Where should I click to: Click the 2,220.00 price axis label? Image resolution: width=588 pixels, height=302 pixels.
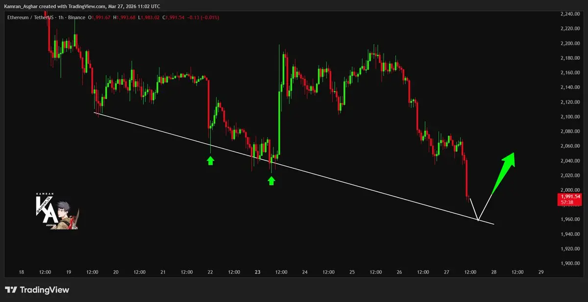click(x=570, y=28)
